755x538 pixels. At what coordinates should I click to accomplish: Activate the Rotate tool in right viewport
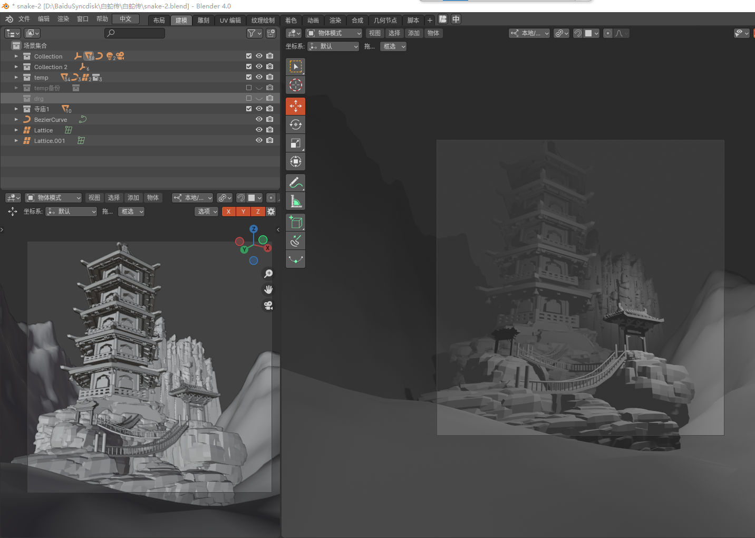[x=296, y=124]
